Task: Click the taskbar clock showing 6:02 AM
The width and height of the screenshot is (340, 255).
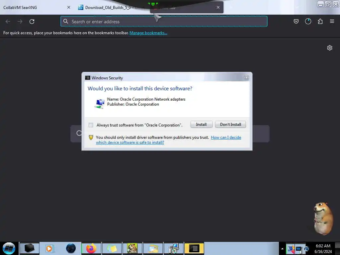Action: (x=323, y=249)
